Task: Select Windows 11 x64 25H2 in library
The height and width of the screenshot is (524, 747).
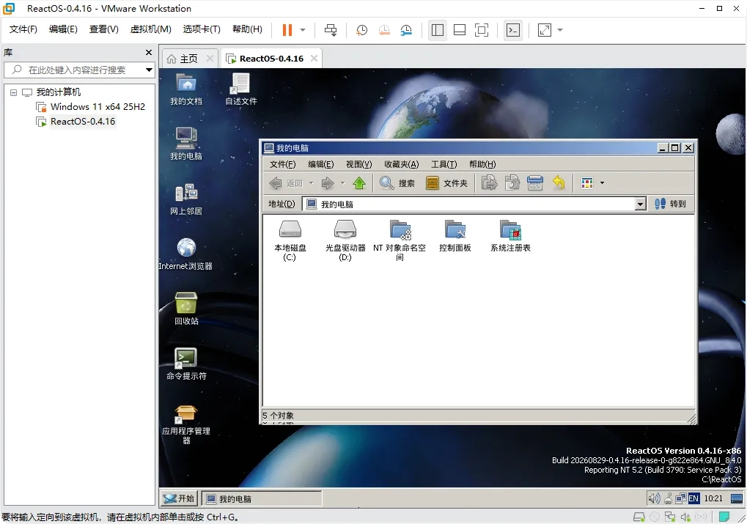Action: tap(90, 107)
